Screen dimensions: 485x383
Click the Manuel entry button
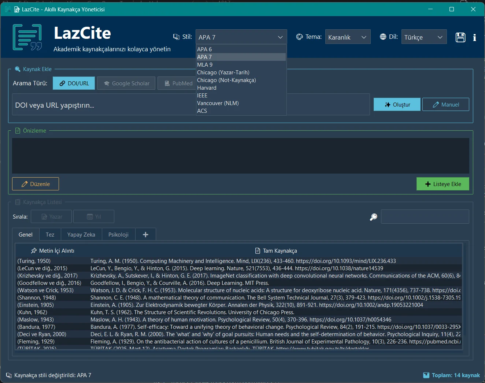click(446, 104)
